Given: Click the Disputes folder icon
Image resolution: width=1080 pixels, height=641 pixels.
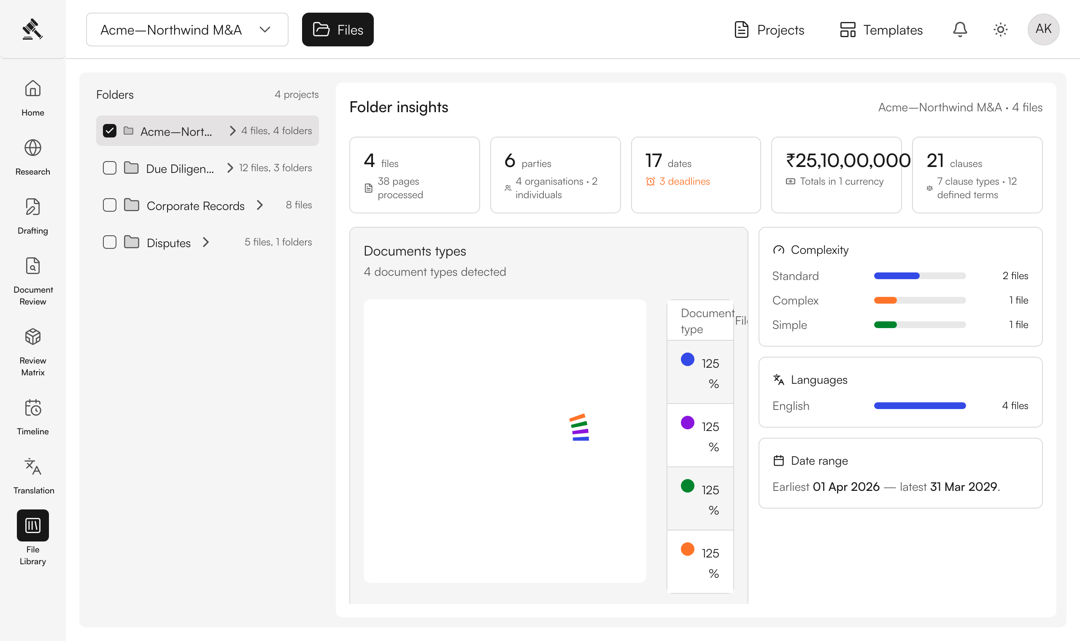Looking at the screenshot, I should 131,242.
